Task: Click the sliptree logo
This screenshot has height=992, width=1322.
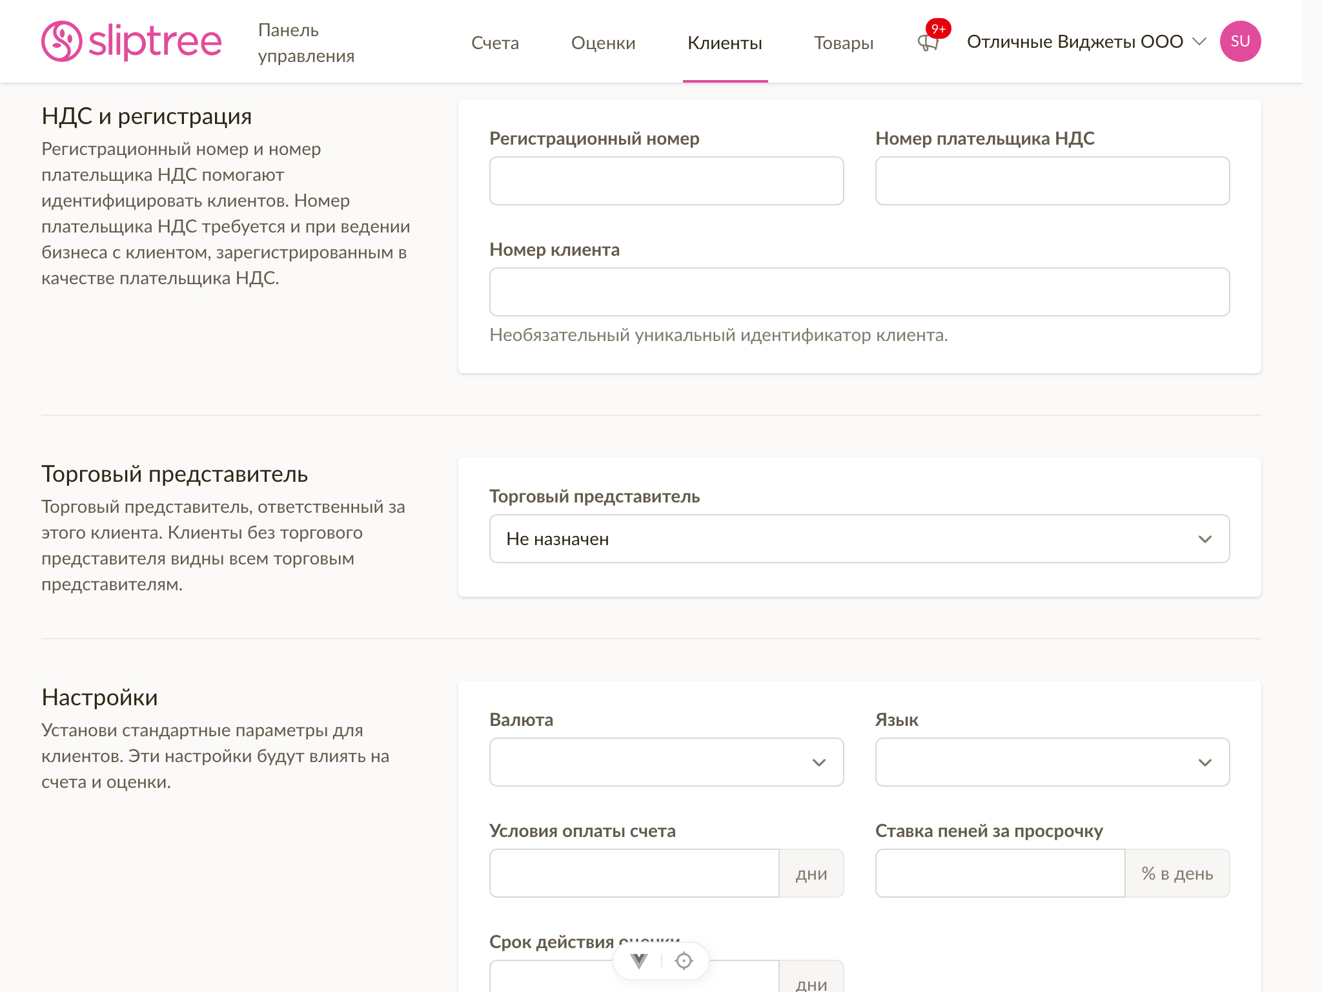Action: click(132, 41)
